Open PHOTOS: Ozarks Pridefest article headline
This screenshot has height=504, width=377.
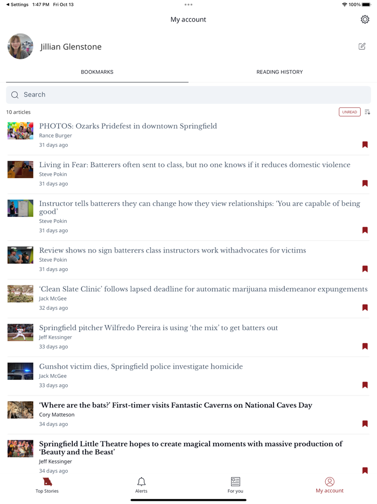(128, 126)
